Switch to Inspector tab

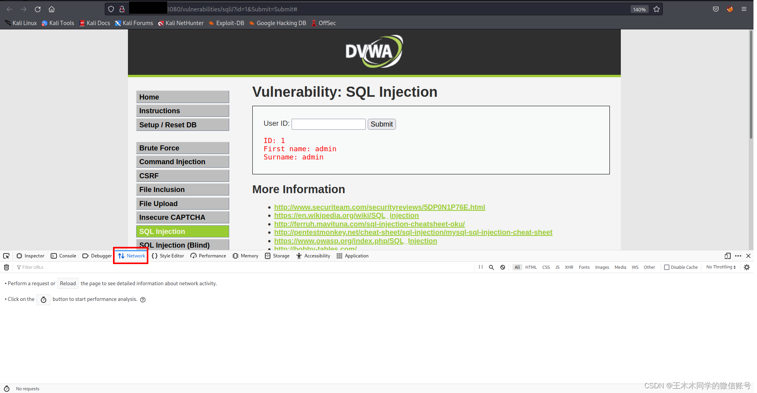tap(31, 256)
